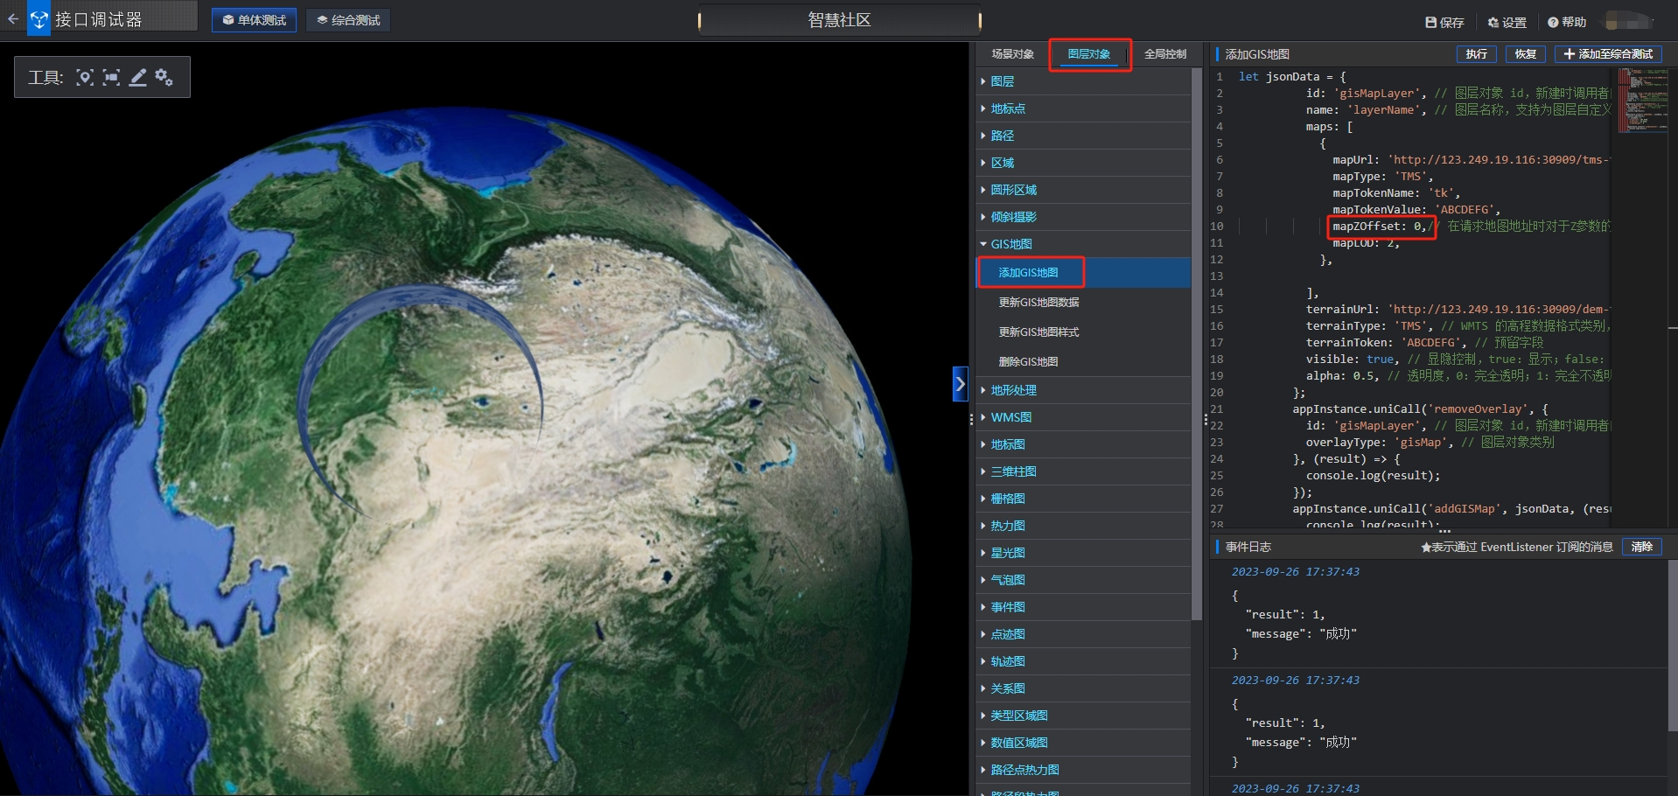Switch to 单体测试 mode

tap(254, 20)
